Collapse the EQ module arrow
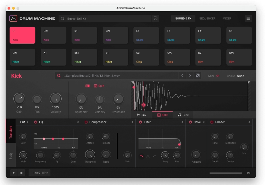 point(78,122)
